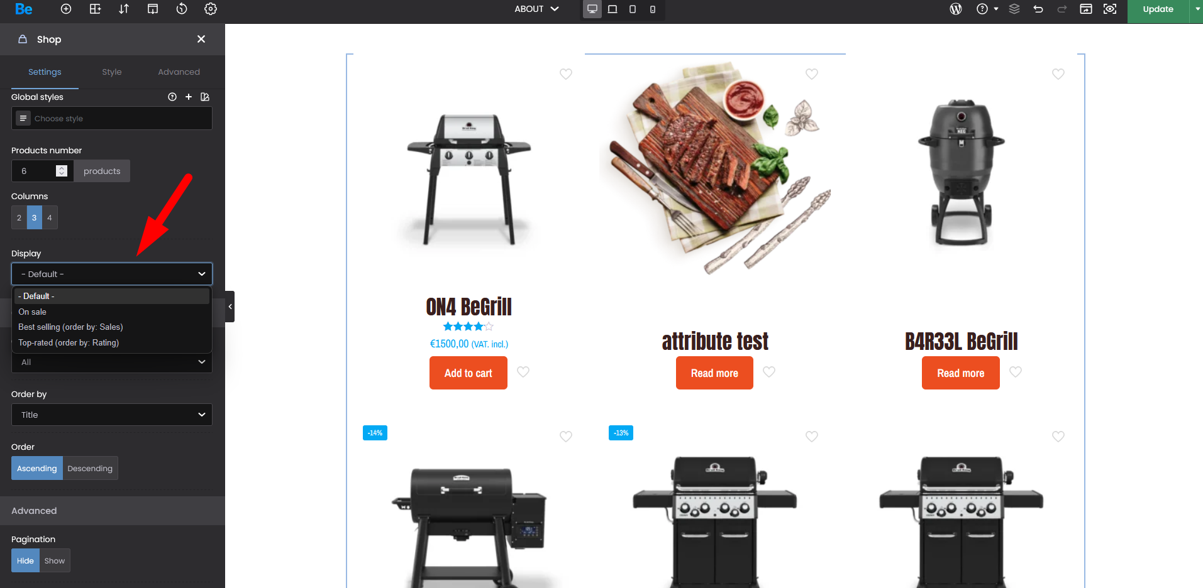
Task: Expand the ABOUT page dropdown
Action: 536,9
